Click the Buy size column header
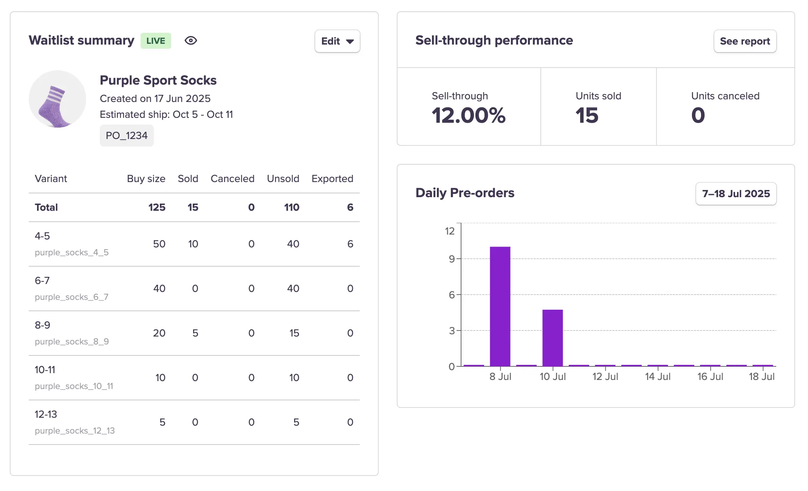This screenshot has width=808, height=491. (x=146, y=179)
